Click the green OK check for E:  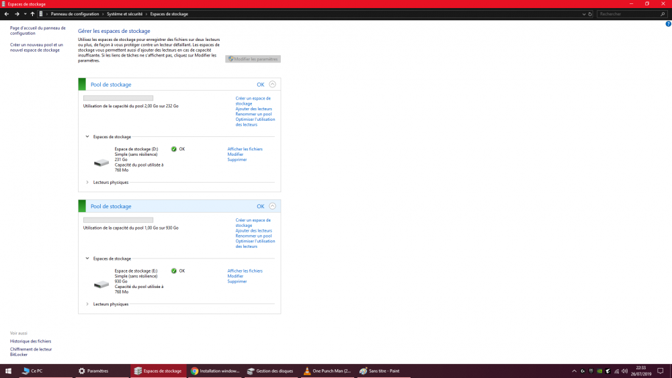click(x=173, y=271)
